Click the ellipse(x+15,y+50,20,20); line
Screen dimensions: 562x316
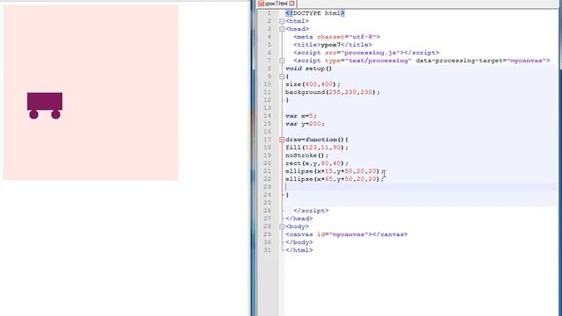click(x=335, y=171)
